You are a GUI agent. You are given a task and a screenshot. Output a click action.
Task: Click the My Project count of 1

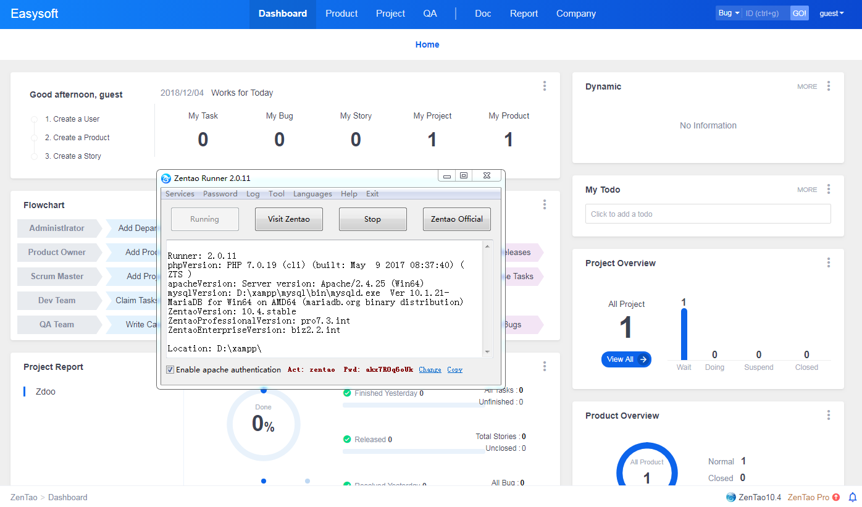[432, 140]
